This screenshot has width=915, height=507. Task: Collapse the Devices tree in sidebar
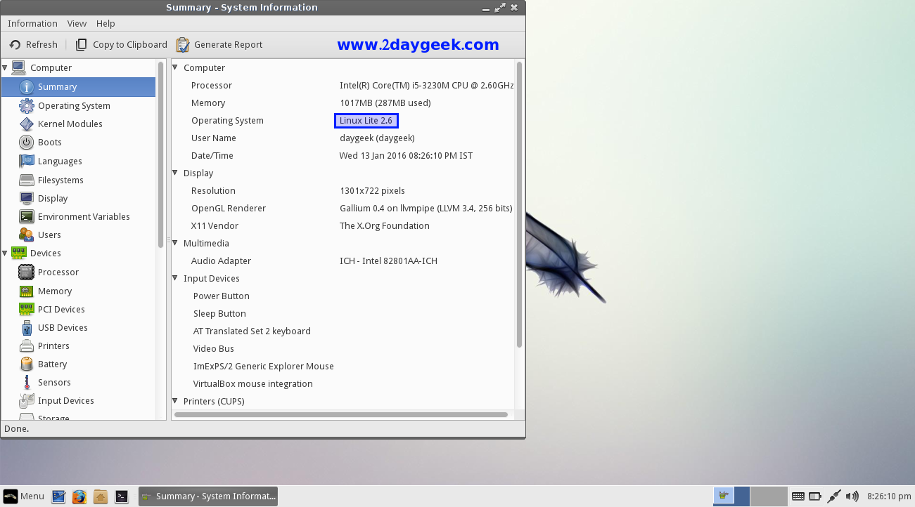6,253
